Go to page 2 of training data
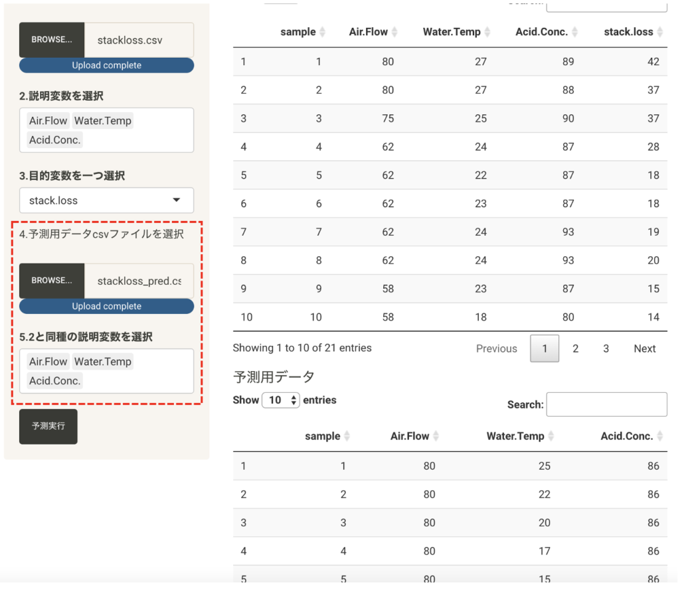680x592 pixels. click(575, 348)
